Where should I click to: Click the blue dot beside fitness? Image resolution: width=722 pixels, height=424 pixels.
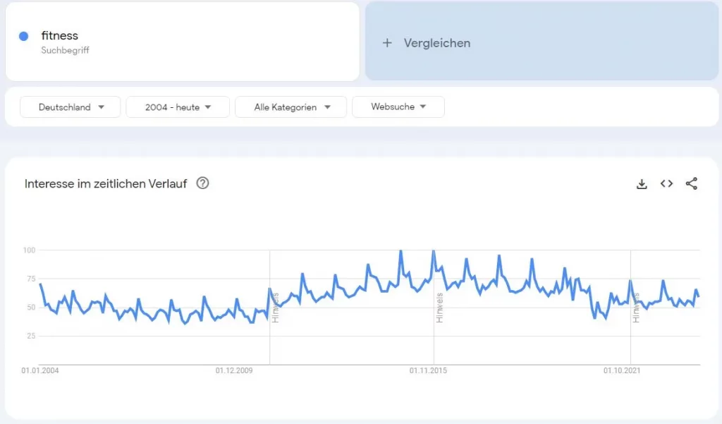[24, 36]
